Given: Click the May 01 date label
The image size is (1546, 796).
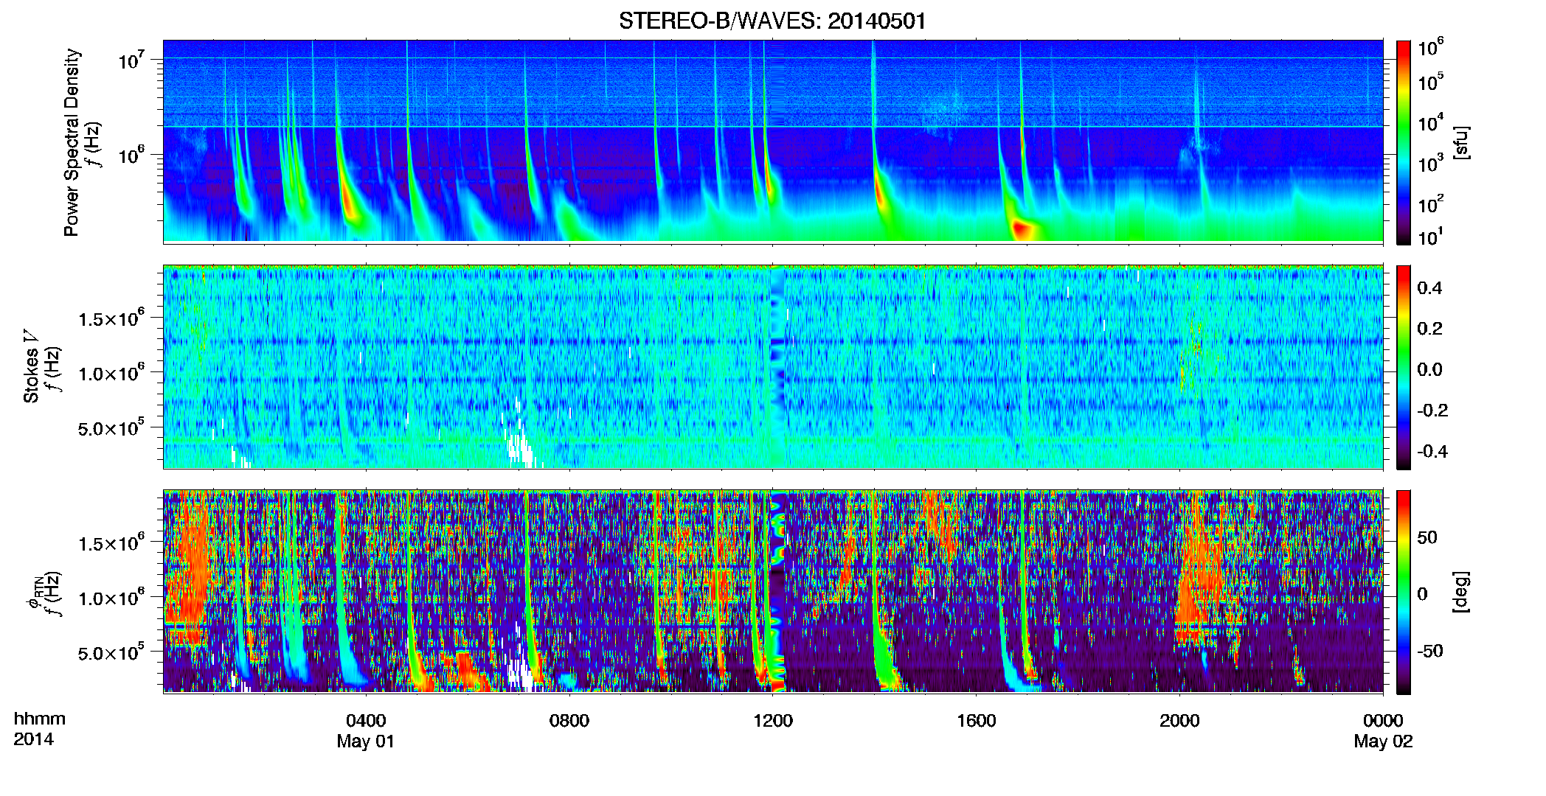Looking at the screenshot, I should pos(366,741).
